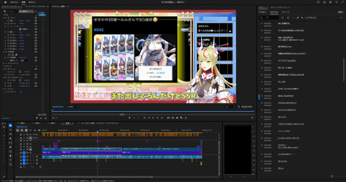This screenshot has height=182, width=346.
Task: Go to the In point
Action: (145, 117)
